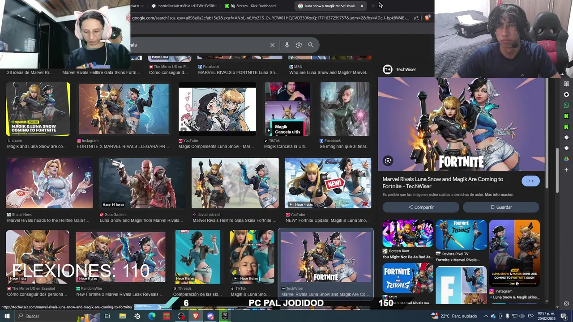Click the browser address bar URL
Image resolution: width=573 pixels, height=322 pixels.
pyautogui.click(x=270, y=18)
